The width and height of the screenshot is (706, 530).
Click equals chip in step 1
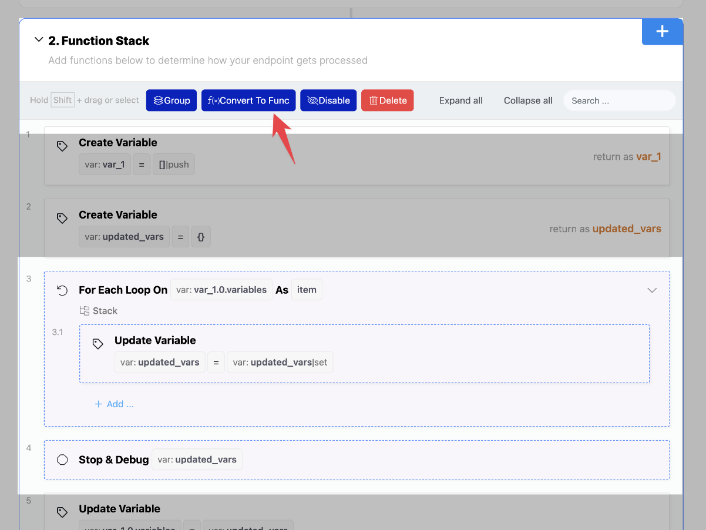tap(141, 165)
